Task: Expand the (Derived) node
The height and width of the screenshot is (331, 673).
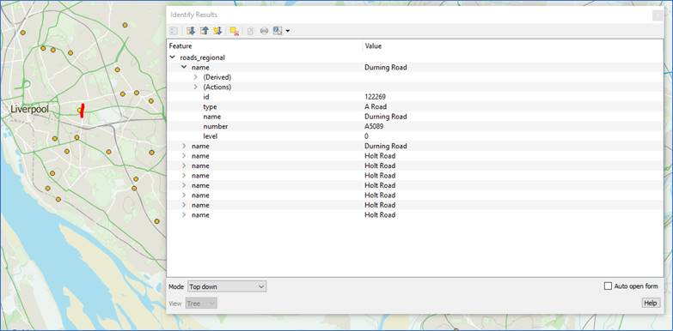Action: pos(196,77)
